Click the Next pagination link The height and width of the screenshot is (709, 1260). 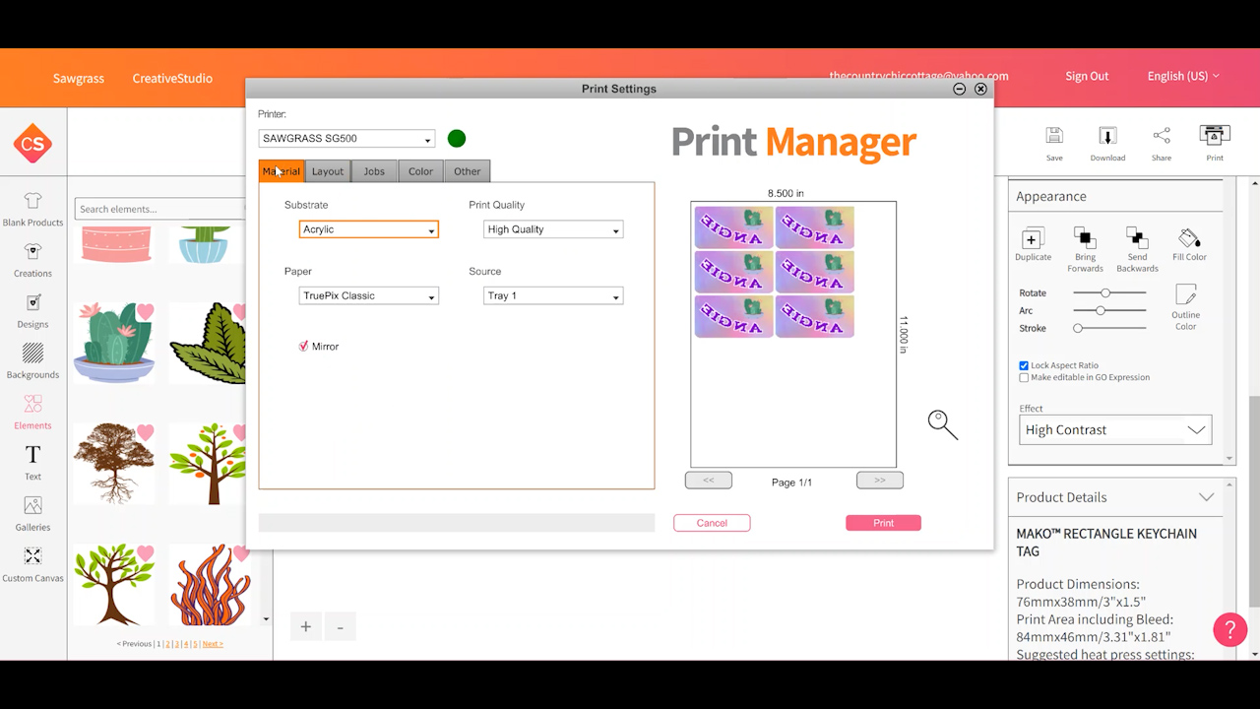click(213, 644)
